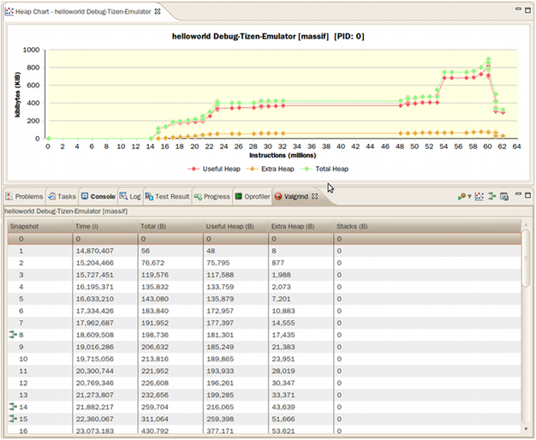
Task: Click the heap chart display icon
Action: click(x=479, y=196)
